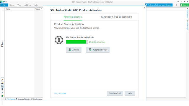Switch to Language Cloud Subscription tab
Screen dimensions: 189x106
pyautogui.click(x=116, y=17)
